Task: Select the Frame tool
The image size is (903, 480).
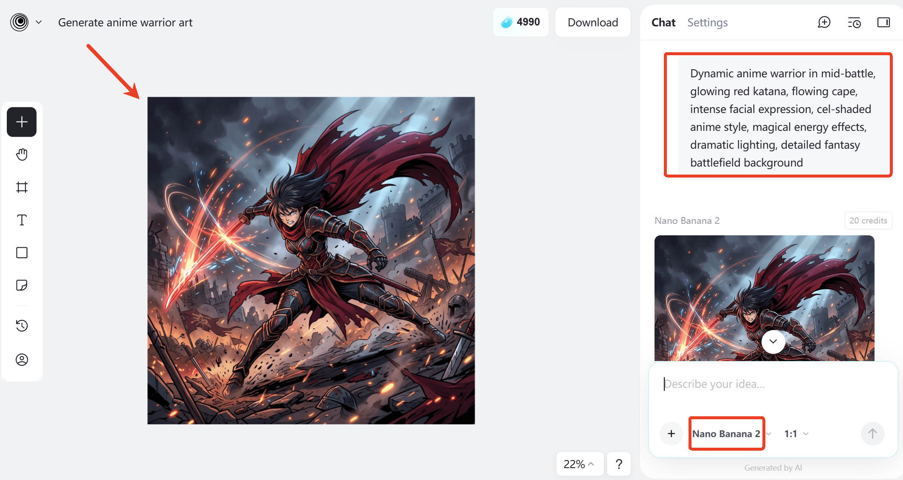Action: (22, 187)
